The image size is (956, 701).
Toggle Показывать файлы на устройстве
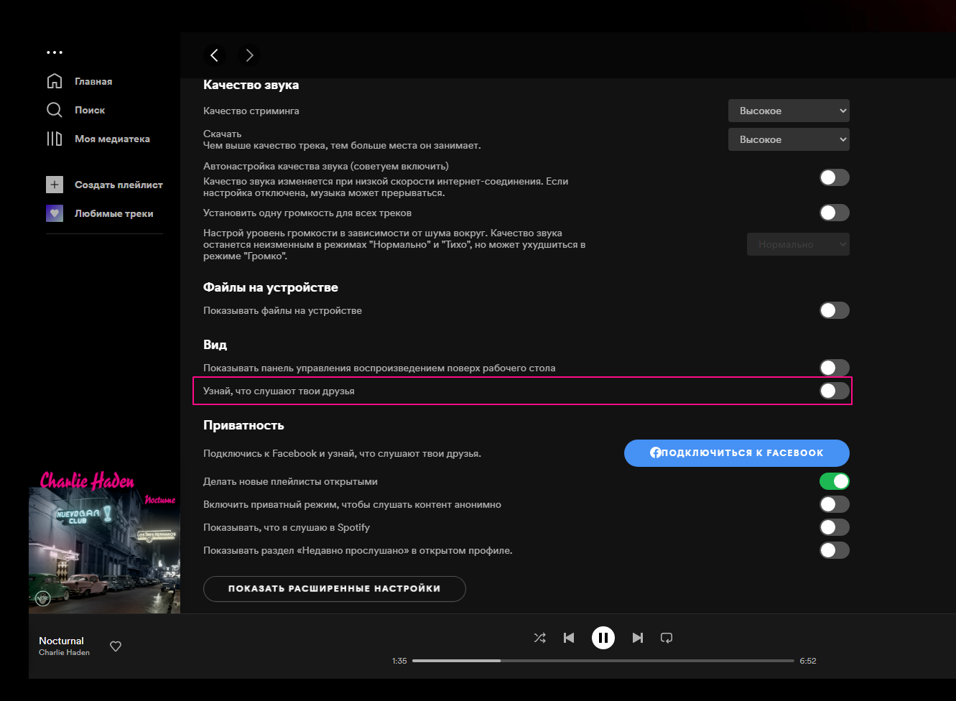[835, 310]
